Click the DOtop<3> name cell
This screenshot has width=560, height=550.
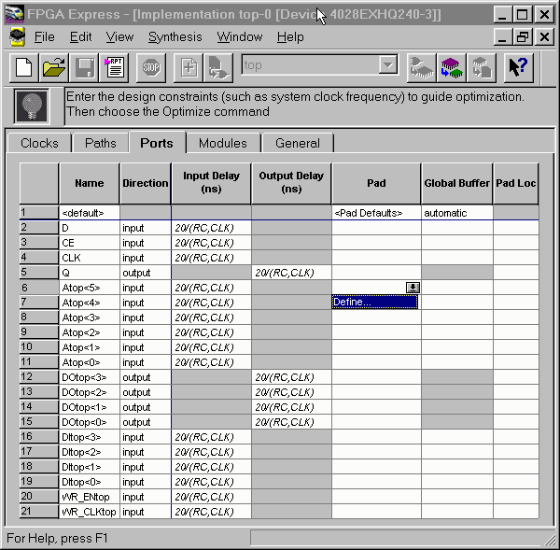point(90,377)
